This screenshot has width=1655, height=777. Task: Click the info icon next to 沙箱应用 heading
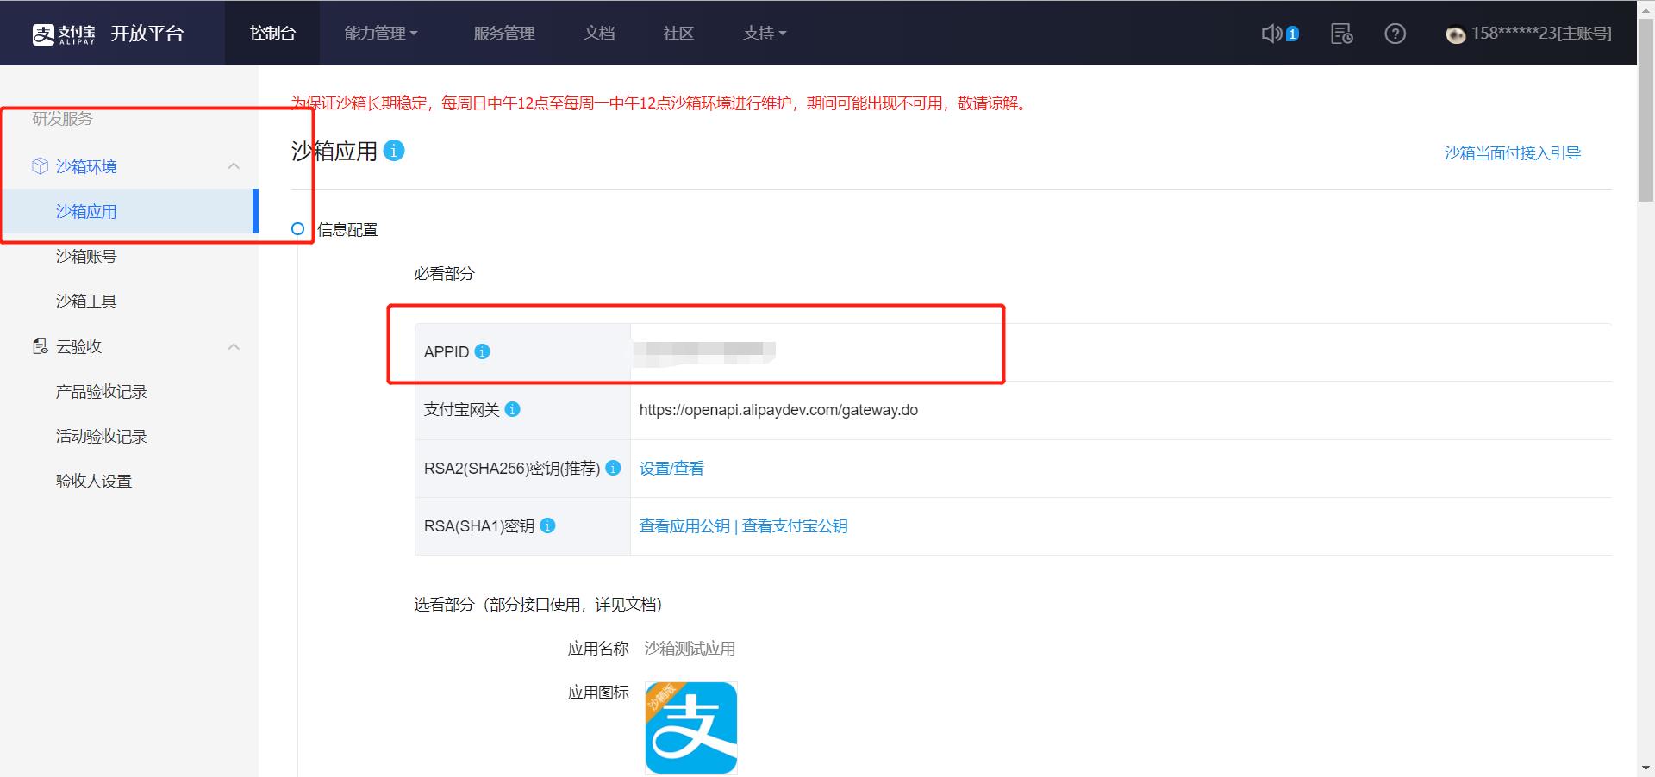tap(394, 151)
